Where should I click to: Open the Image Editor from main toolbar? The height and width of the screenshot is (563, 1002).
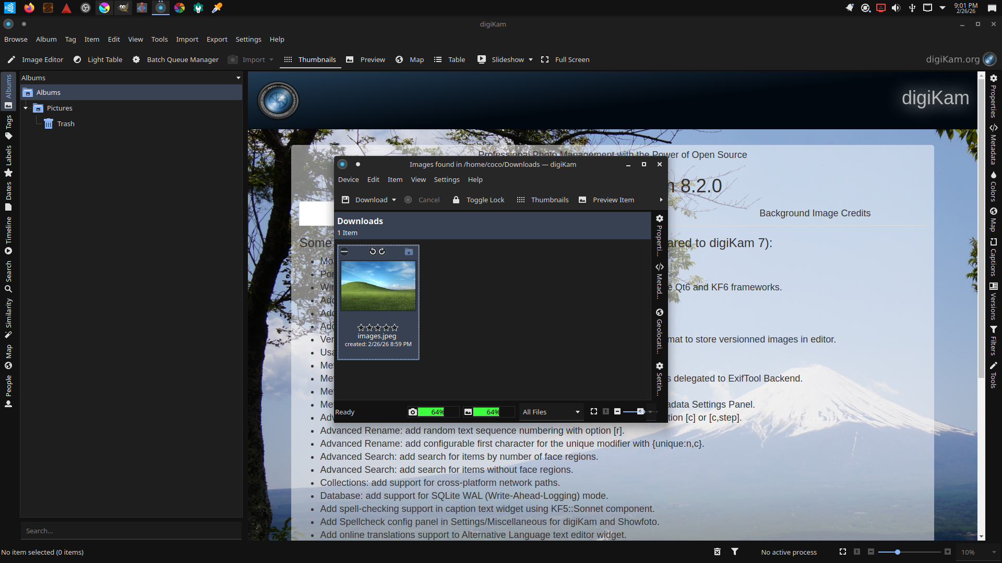coord(35,59)
